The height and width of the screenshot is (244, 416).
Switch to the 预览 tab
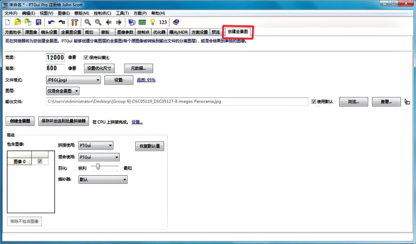(x=216, y=32)
